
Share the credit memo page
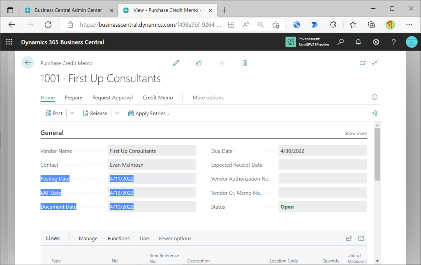click(199, 63)
